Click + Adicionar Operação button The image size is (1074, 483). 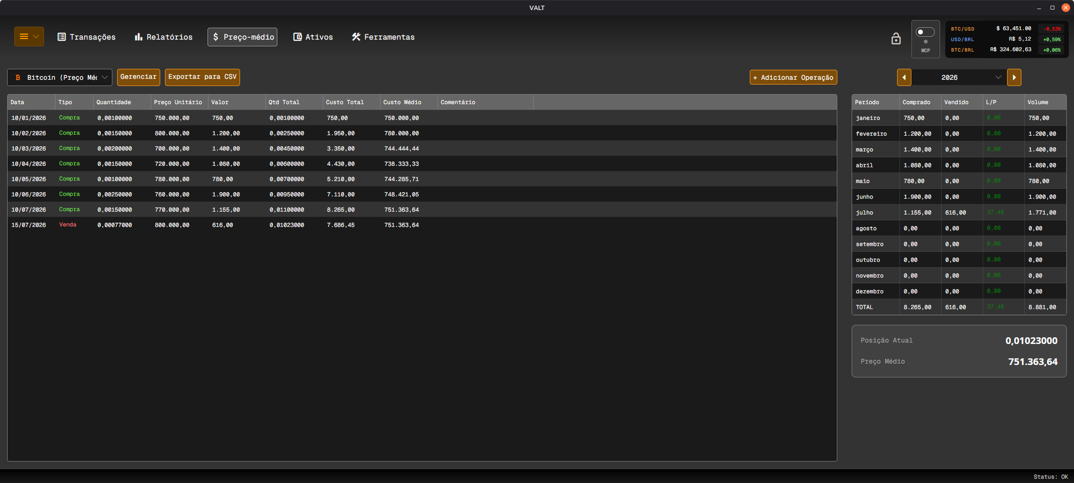tap(793, 77)
